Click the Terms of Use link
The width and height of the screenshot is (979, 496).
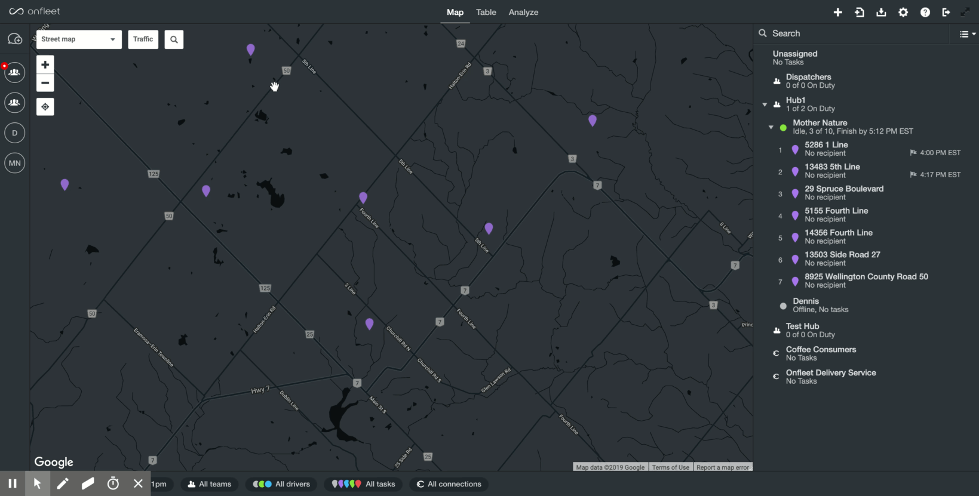coord(670,467)
